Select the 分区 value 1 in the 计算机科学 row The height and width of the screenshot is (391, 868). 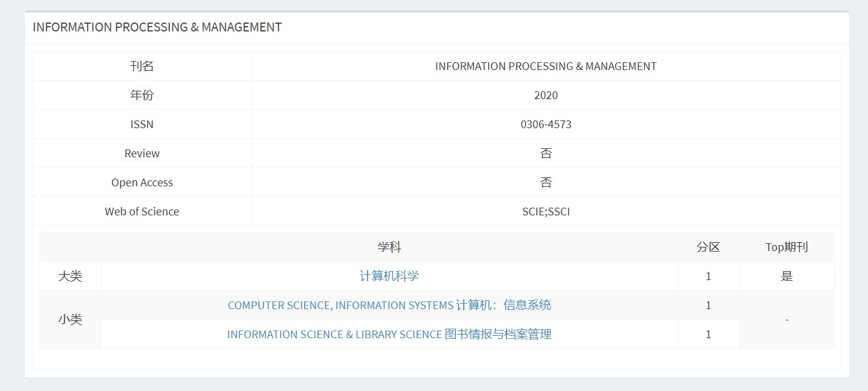click(x=708, y=276)
